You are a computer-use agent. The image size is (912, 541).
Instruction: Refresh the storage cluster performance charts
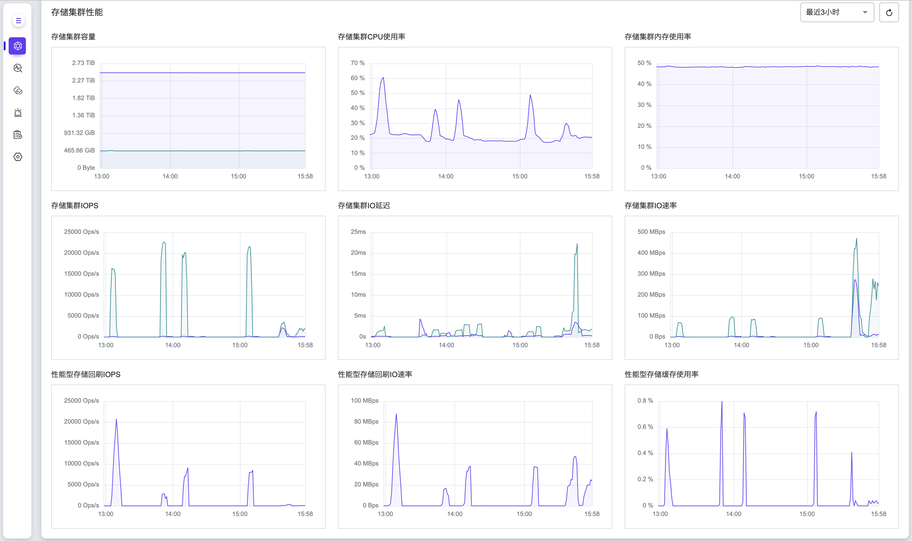tap(889, 12)
